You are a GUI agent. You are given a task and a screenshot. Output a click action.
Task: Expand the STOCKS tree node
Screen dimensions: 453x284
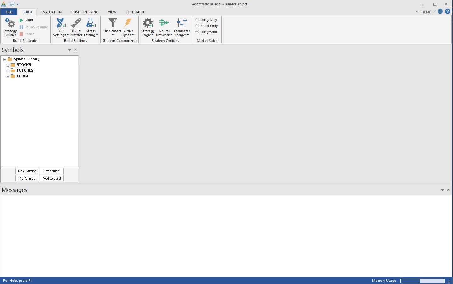pyautogui.click(x=8, y=65)
